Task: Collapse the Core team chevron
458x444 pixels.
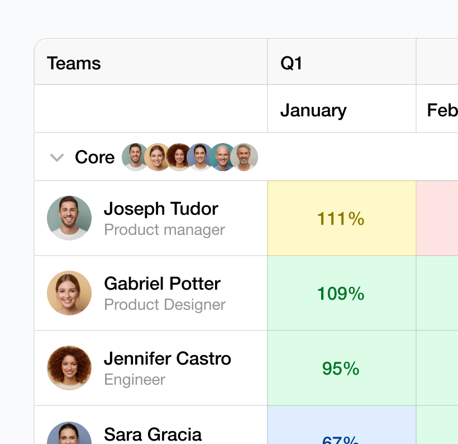Action: click(57, 158)
